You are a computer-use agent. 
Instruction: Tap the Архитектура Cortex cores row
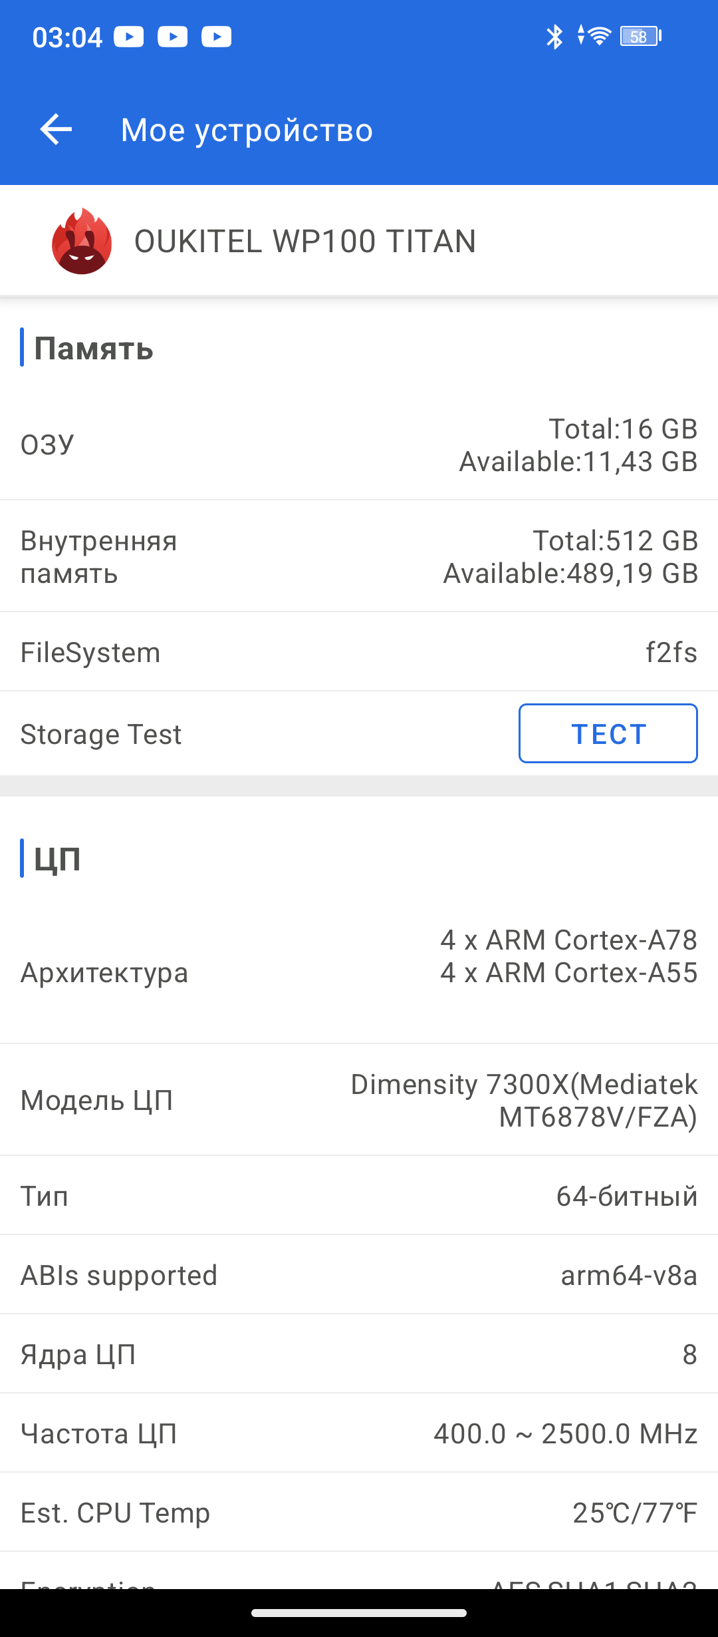point(359,972)
